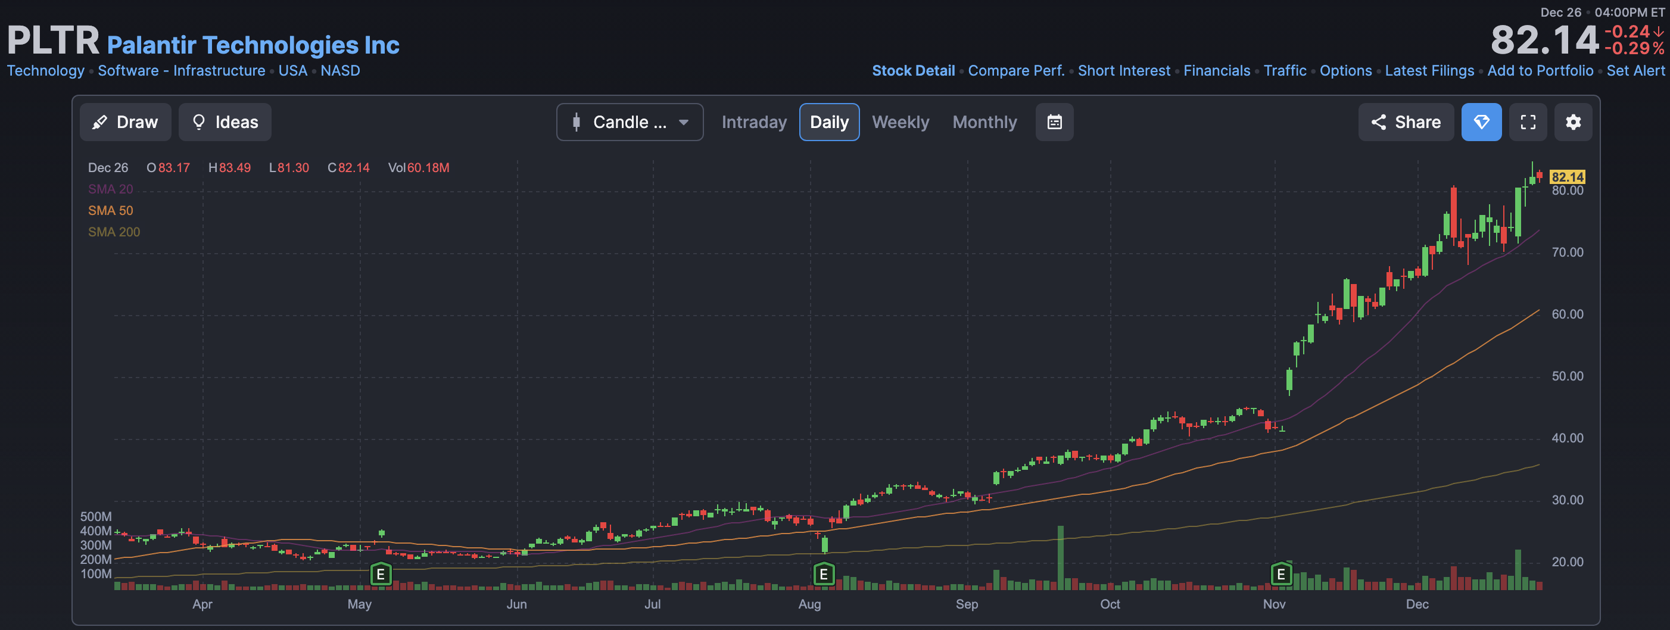Image resolution: width=1670 pixels, height=630 pixels.
Task: Open the calendar date range picker
Action: pyautogui.click(x=1054, y=122)
